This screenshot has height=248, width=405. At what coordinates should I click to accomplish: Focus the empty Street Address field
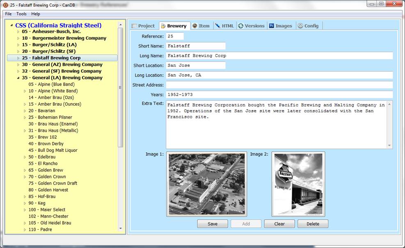tap(279, 85)
